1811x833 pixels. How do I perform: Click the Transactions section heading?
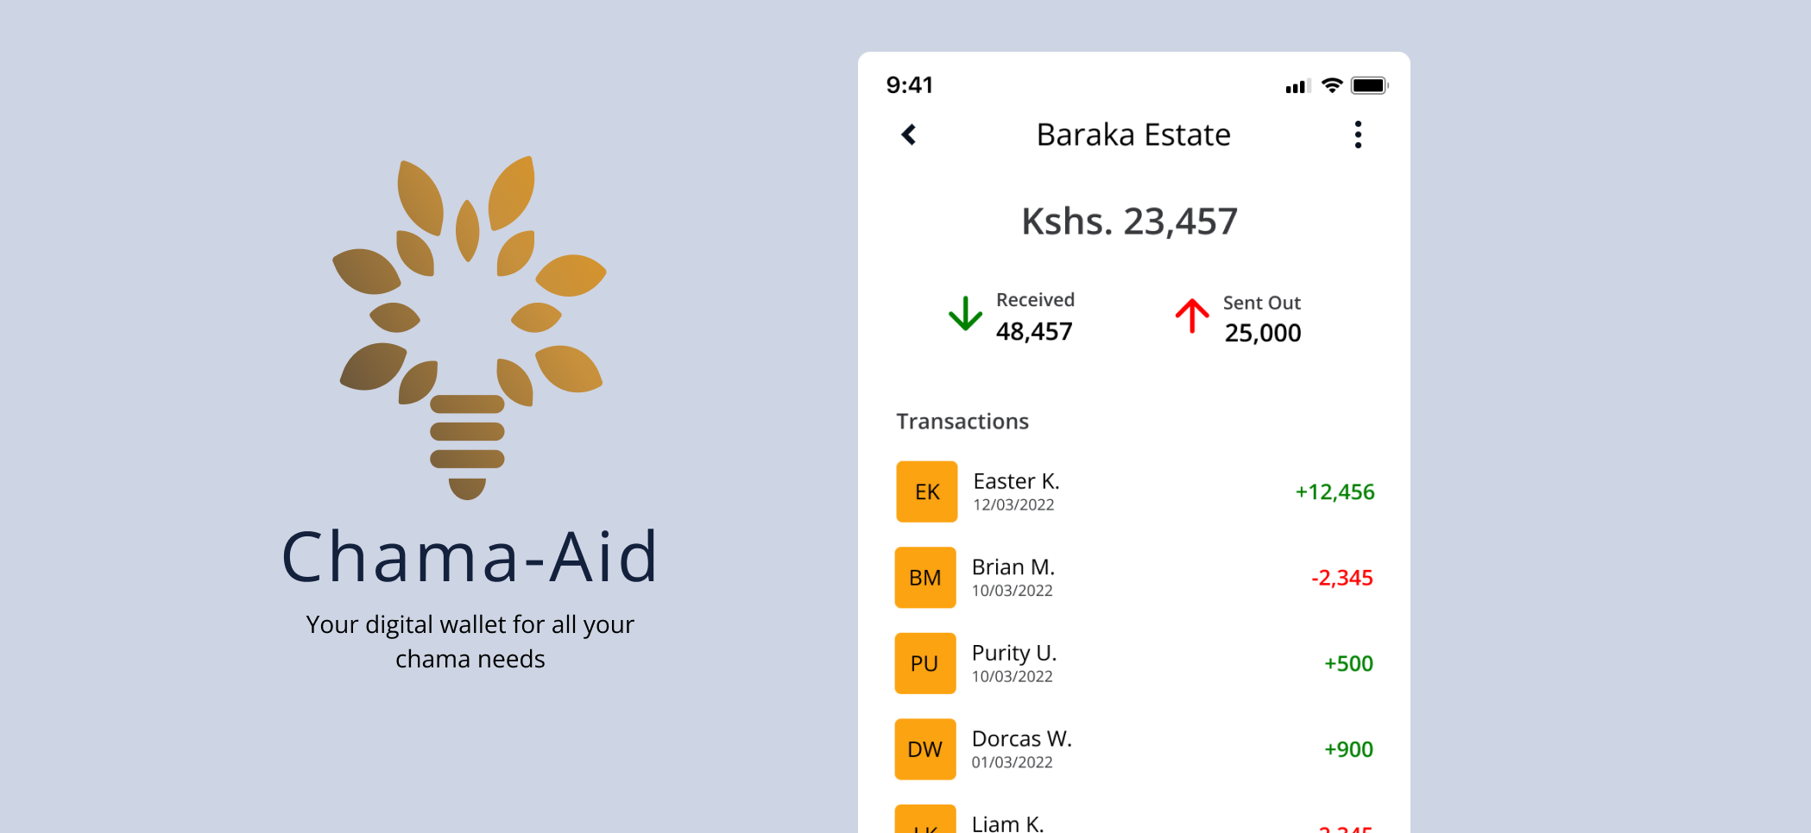point(962,422)
